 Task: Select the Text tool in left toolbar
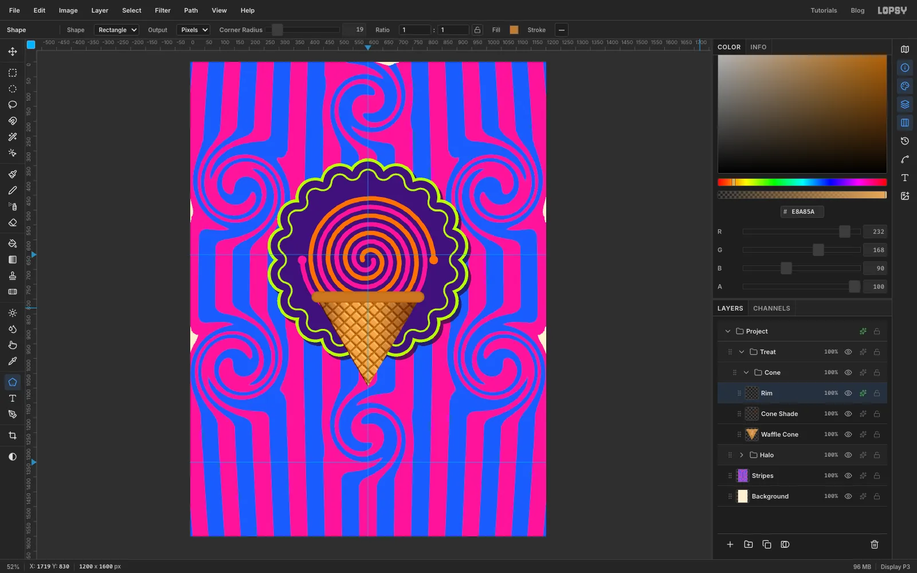13,398
